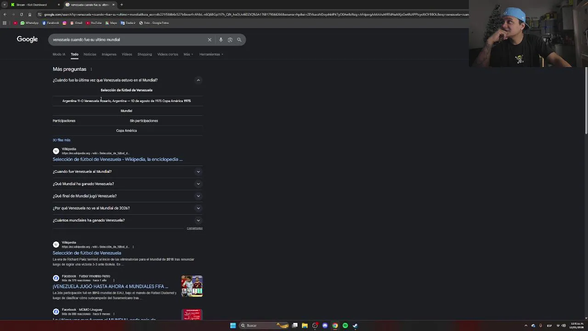Open File Explorer from taskbar
The height and width of the screenshot is (331, 588).
(305, 325)
